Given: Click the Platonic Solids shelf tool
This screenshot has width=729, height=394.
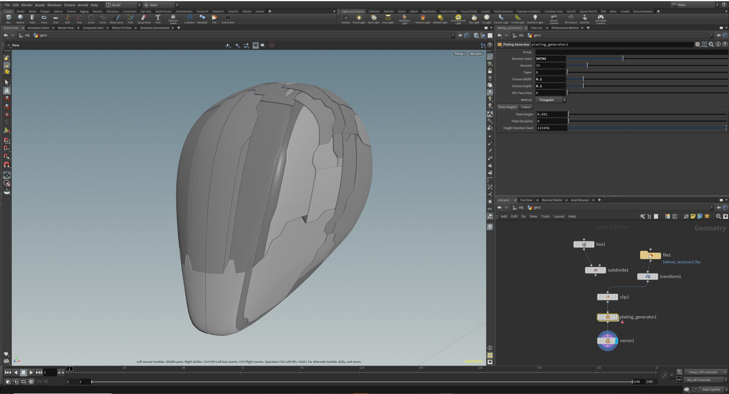Looking at the screenshot, I should pos(173,19).
